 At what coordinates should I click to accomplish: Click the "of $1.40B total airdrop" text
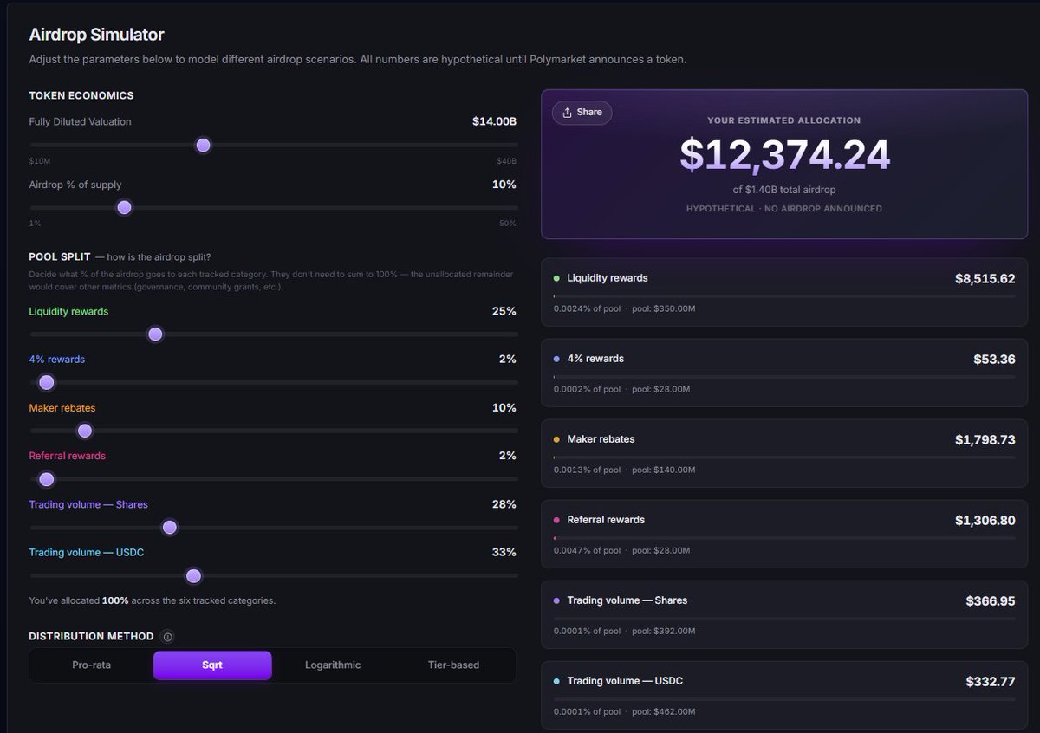coord(784,190)
